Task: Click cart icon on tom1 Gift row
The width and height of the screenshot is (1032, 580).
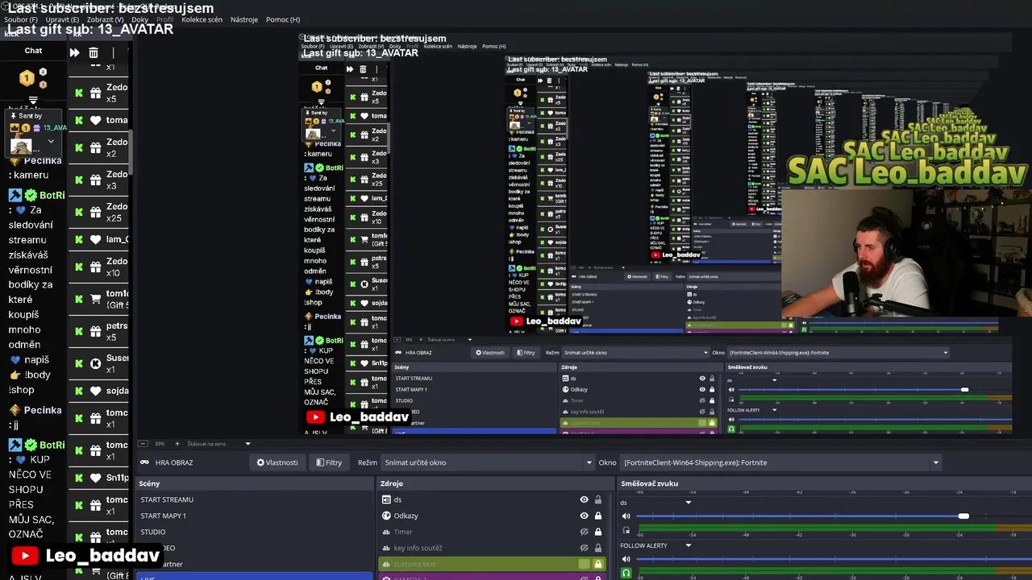Action: click(95, 299)
